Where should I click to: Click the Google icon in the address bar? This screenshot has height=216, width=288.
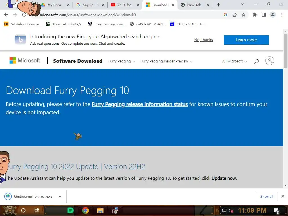226,15
